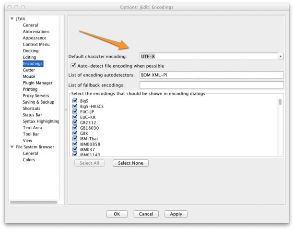Open the Docking options
This screenshot has width=294, height=230.
(x=31, y=51)
